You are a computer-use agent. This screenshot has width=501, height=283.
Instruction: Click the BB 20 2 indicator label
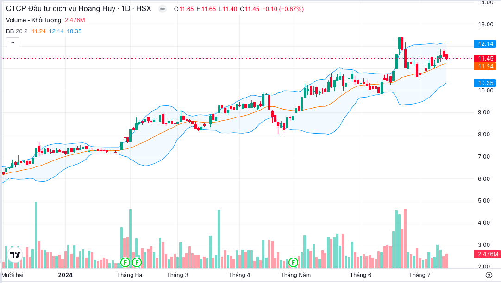pyautogui.click(x=17, y=31)
